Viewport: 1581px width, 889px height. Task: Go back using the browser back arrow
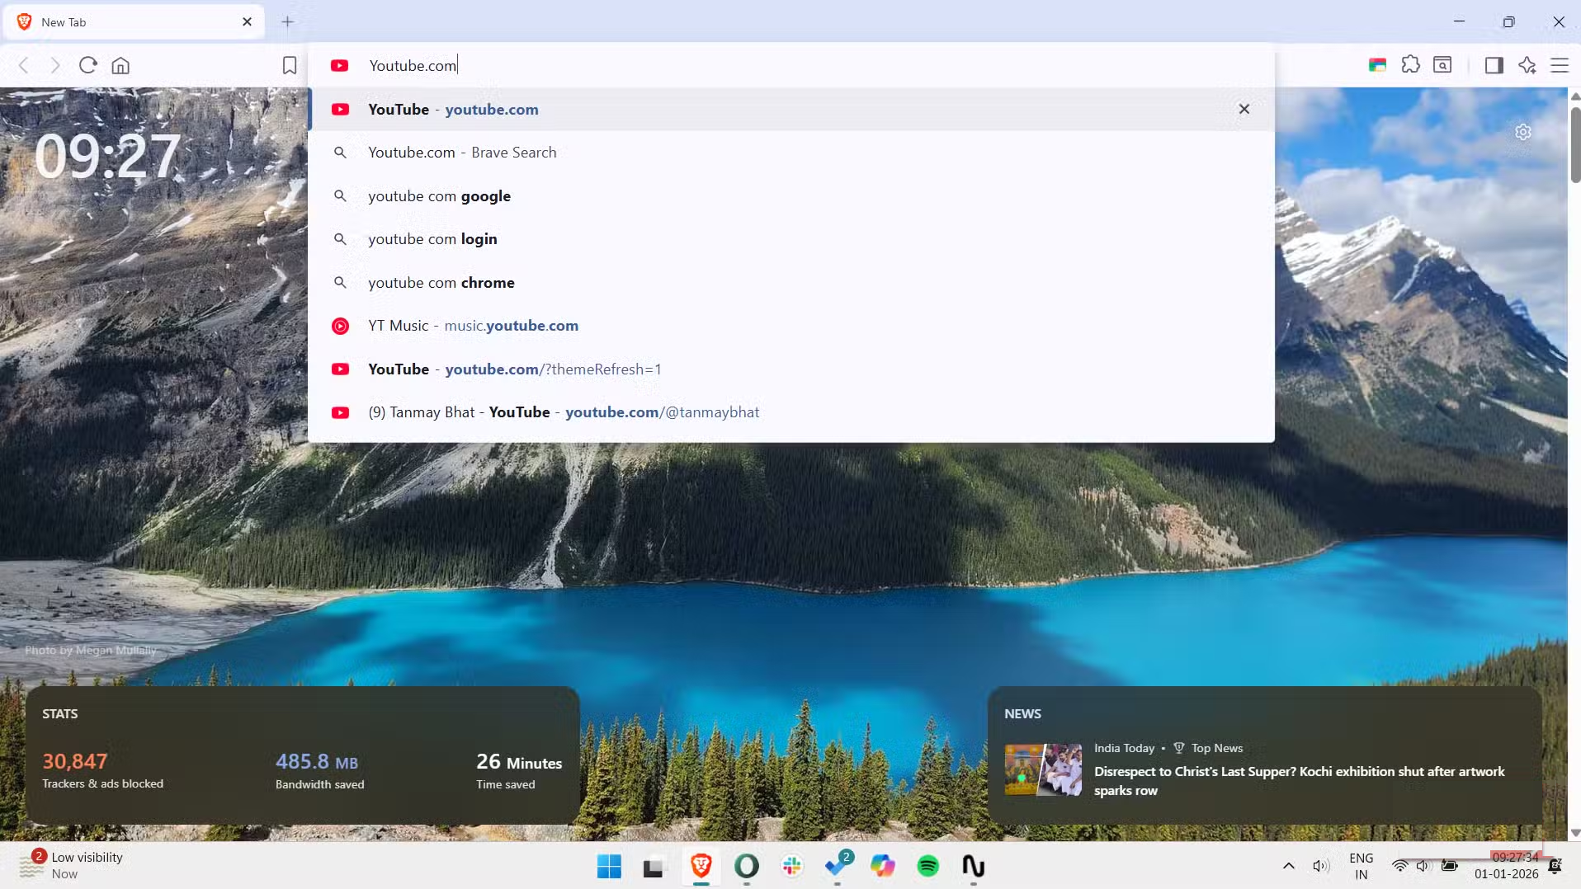click(24, 65)
